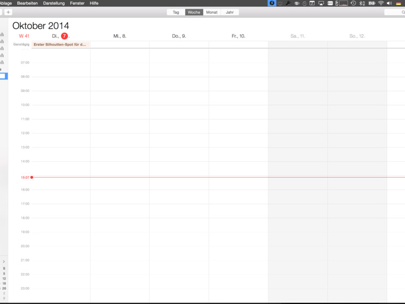Open the blue lightning bolt menu bar icon

click(272, 3)
